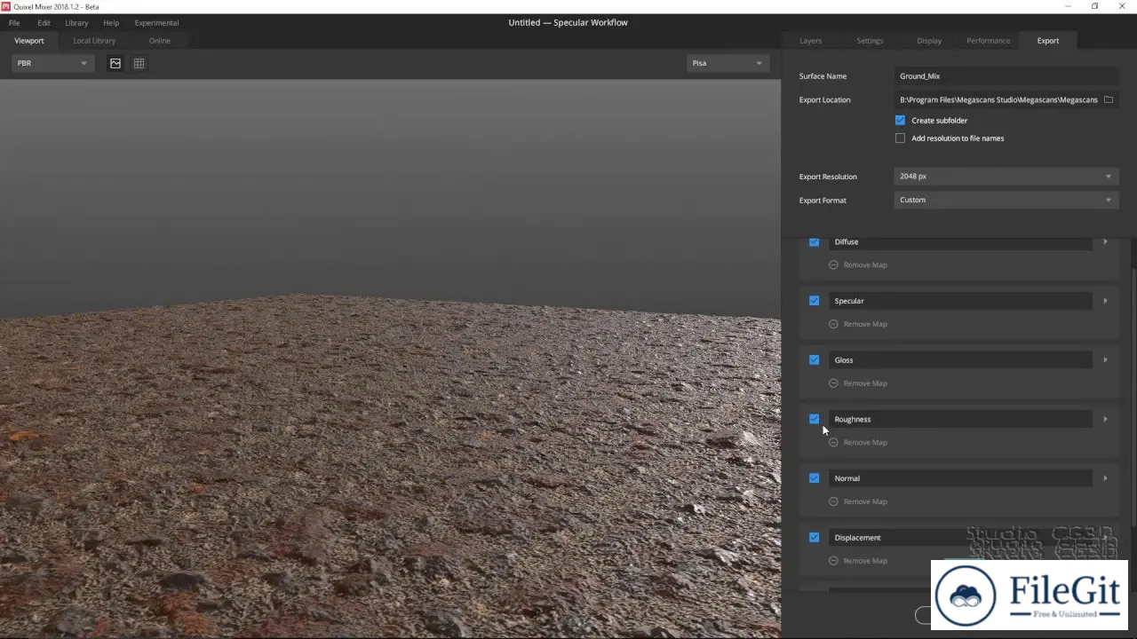Click Remove Map under Displacement
1137x639 pixels.
click(865, 561)
